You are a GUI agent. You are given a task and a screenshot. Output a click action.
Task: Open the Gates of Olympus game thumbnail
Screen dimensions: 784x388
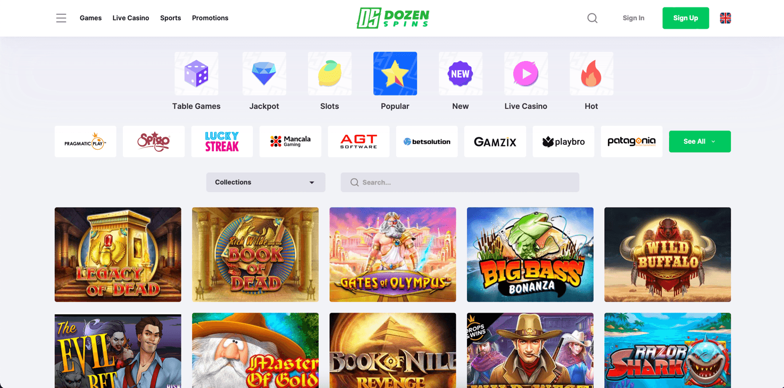click(393, 254)
